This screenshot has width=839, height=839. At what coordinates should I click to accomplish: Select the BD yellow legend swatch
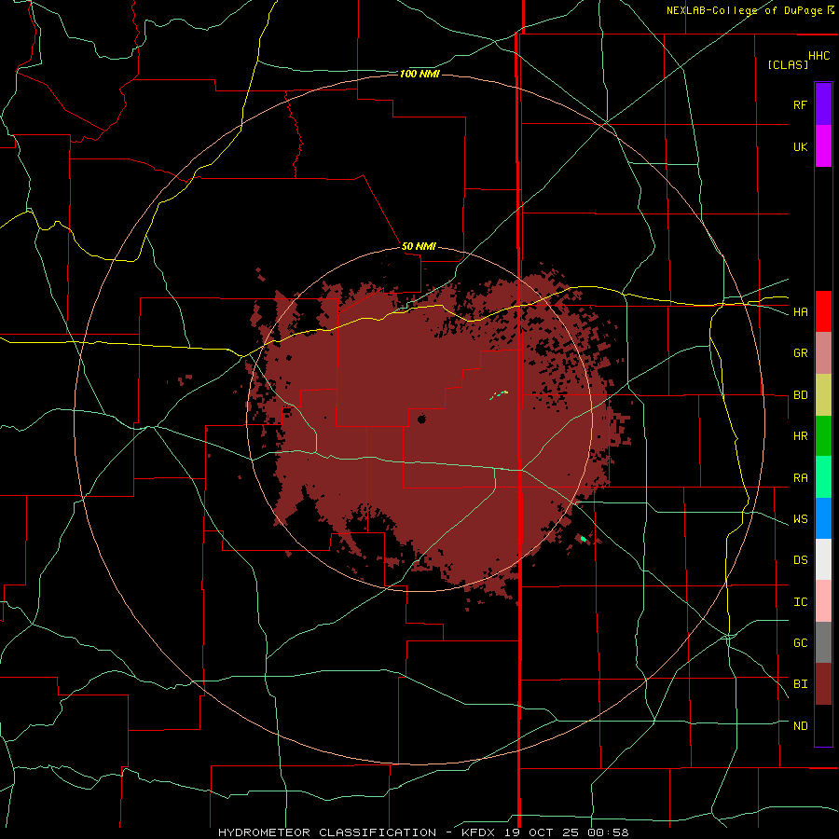tap(823, 394)
